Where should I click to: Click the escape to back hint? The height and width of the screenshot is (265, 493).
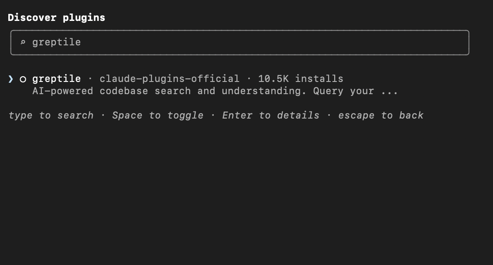pyautogui.click(x=380, y=115)
